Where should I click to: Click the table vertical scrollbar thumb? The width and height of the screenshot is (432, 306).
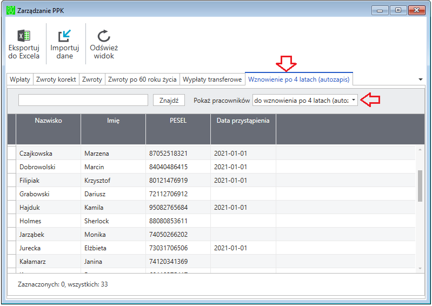pos(420,186)
